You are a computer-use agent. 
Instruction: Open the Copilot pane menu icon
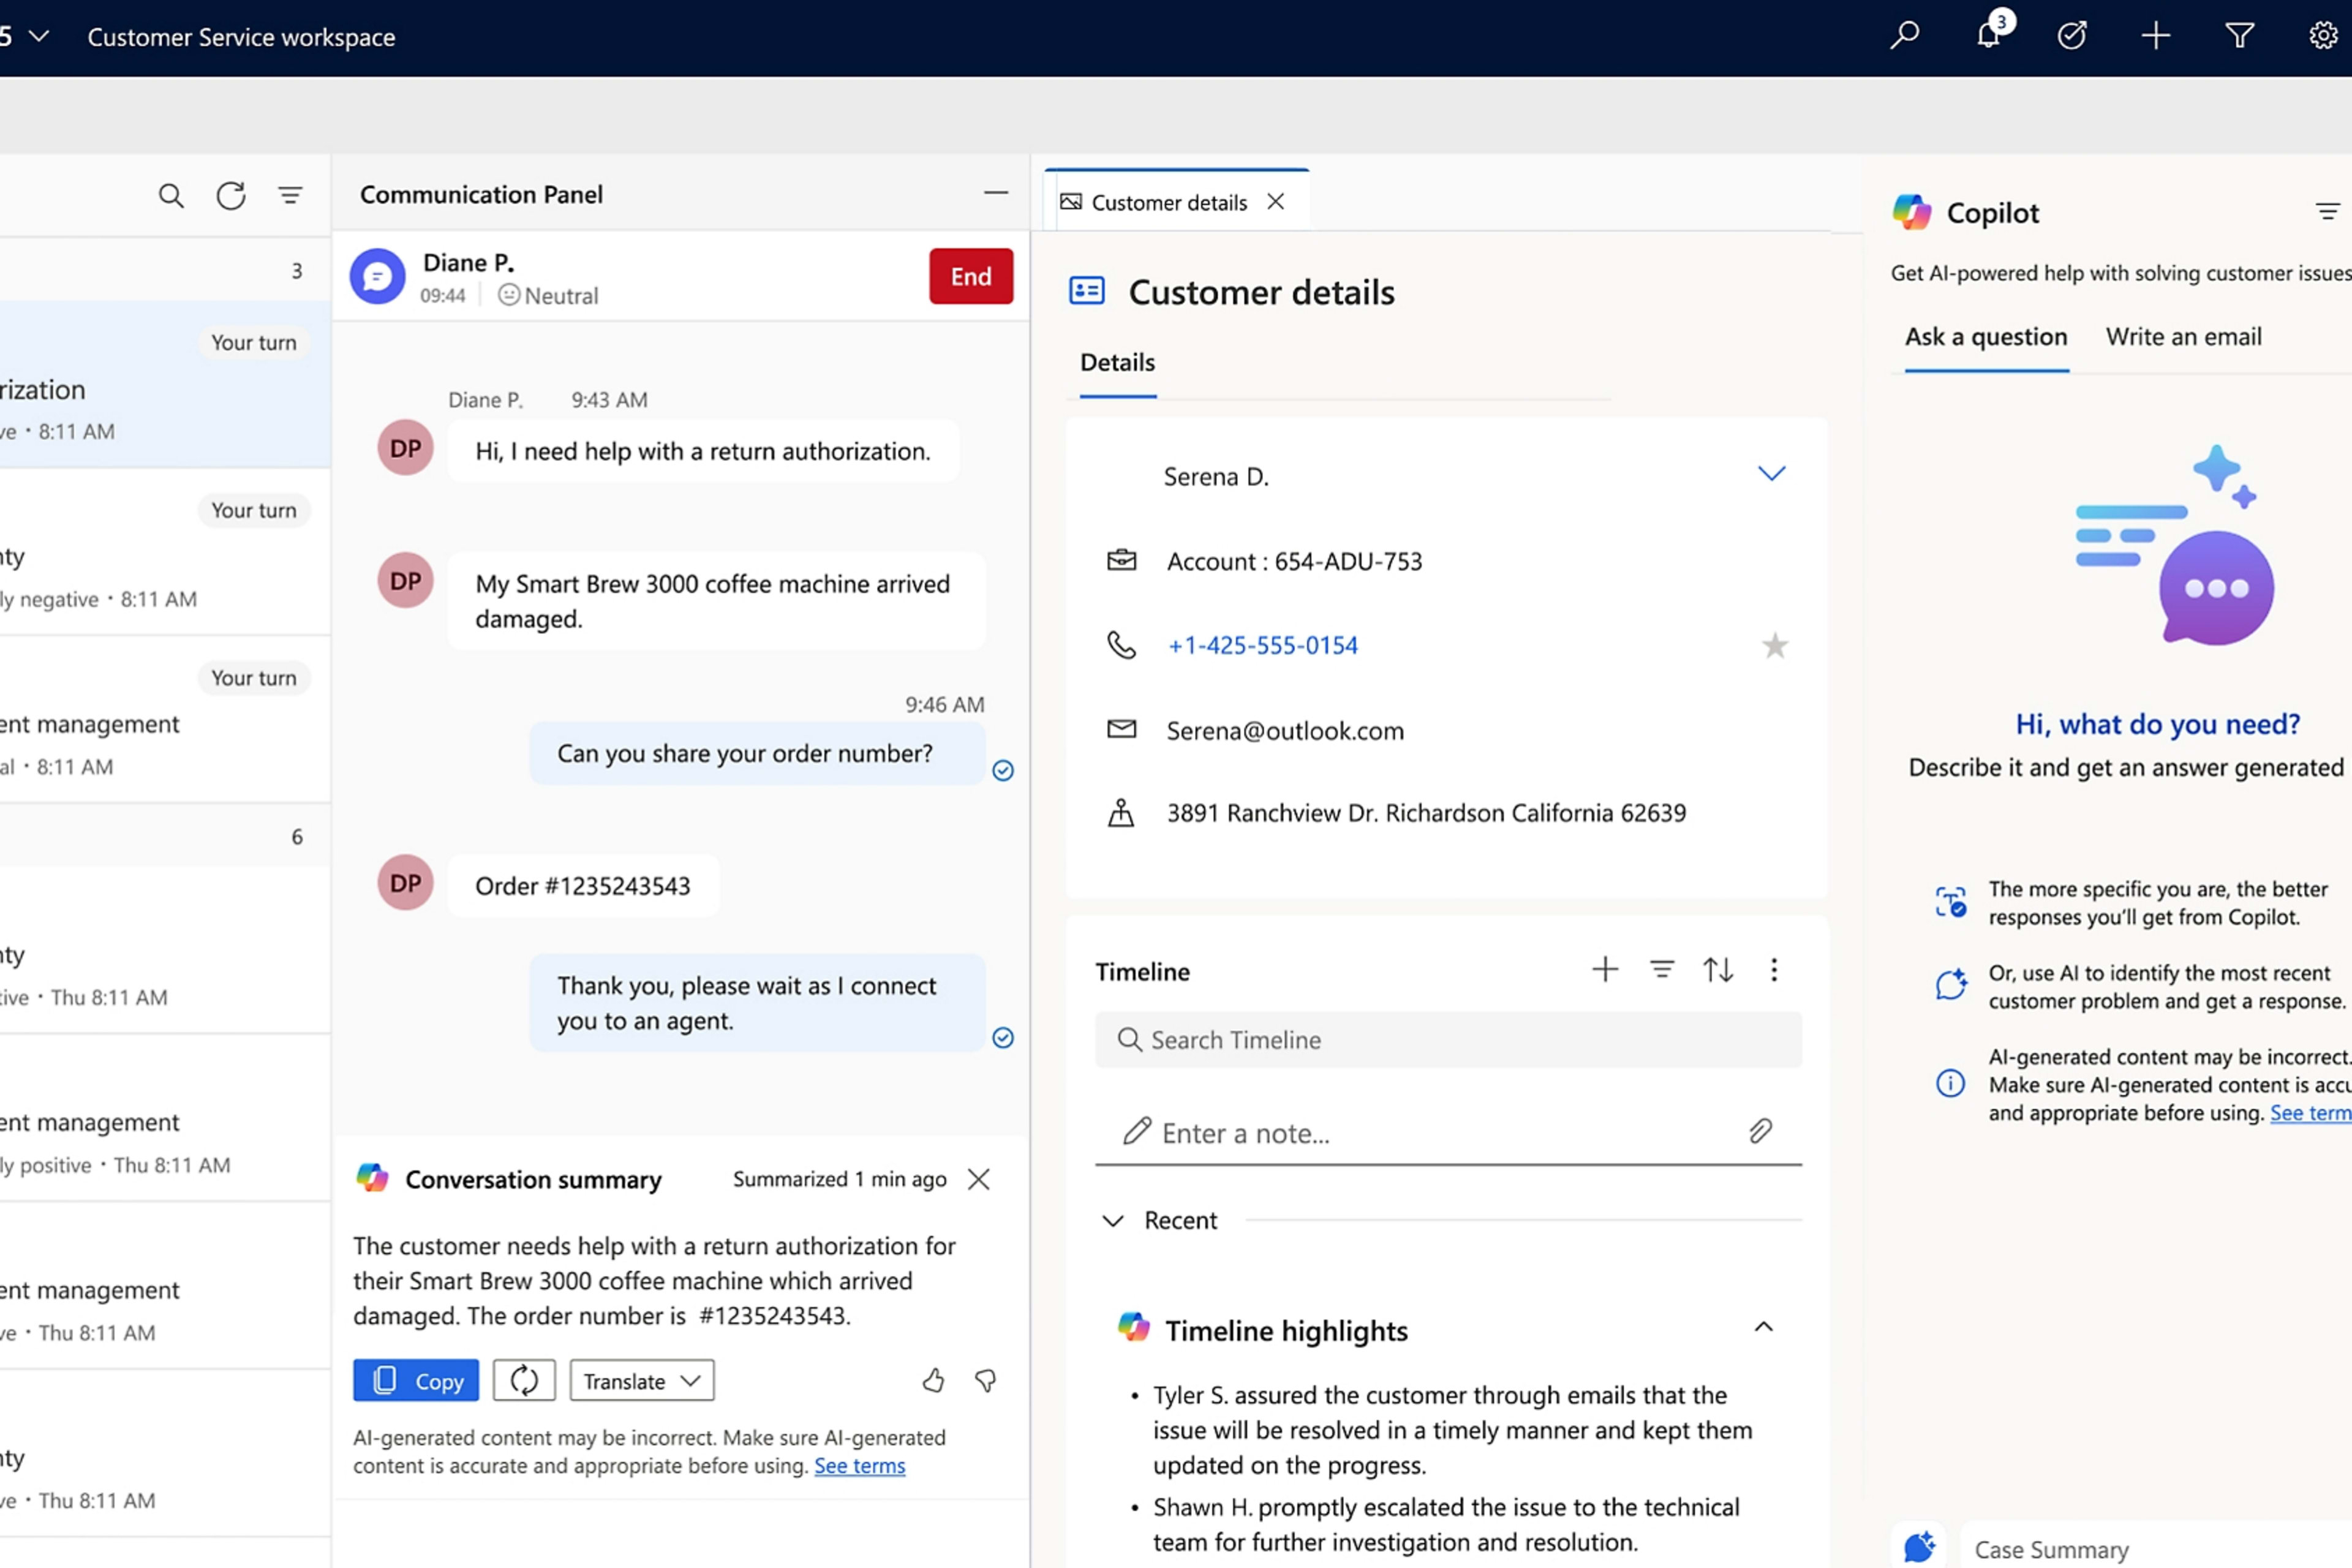click(x=2327, y=212)
